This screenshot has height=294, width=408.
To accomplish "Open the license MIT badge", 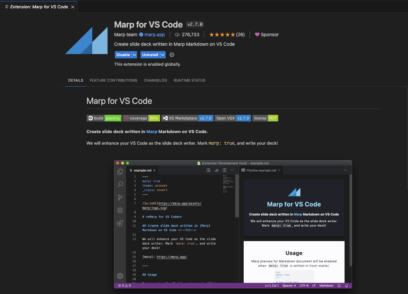I will tap(265, 118).
